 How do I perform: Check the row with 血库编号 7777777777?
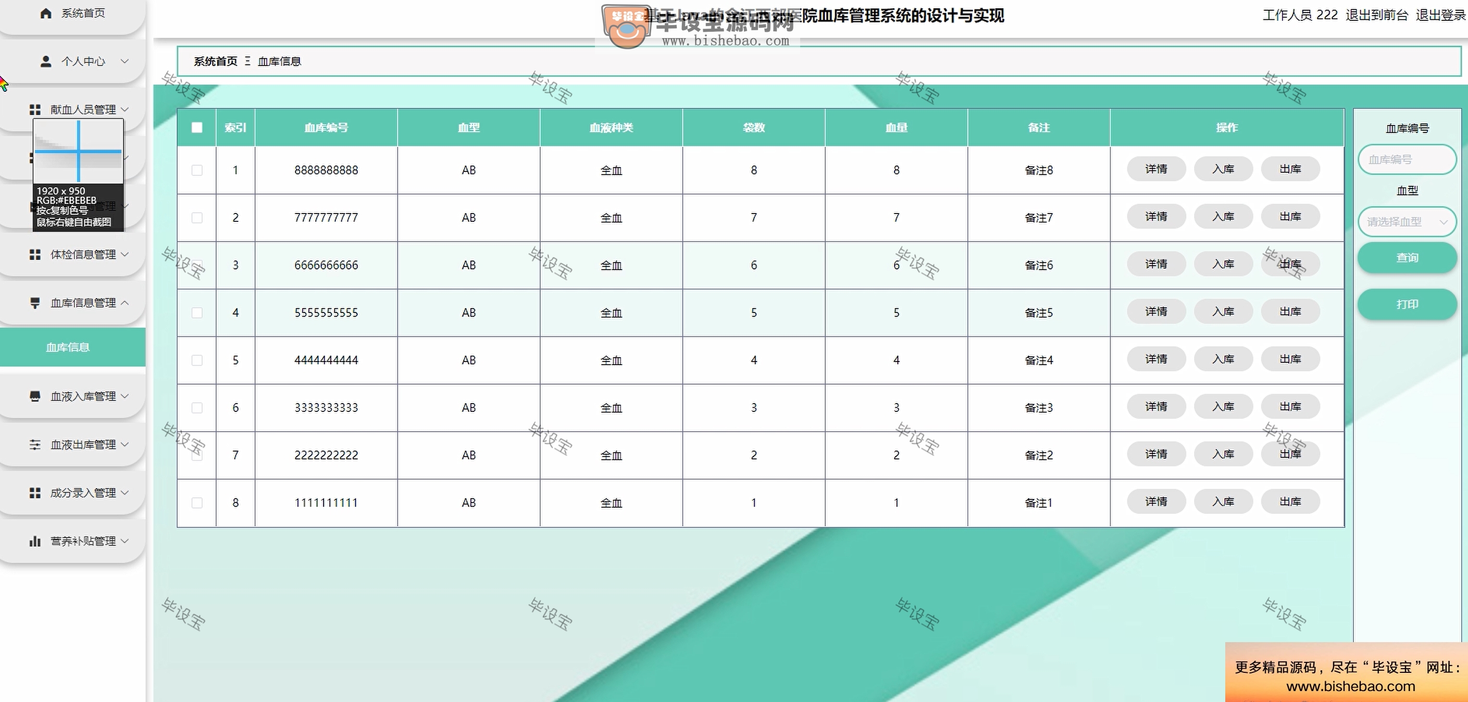tap(196, 217)
